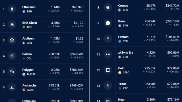Click the Cronos hexagon logo icon
The image size is (182, 102).
click(x=108, y=7)
